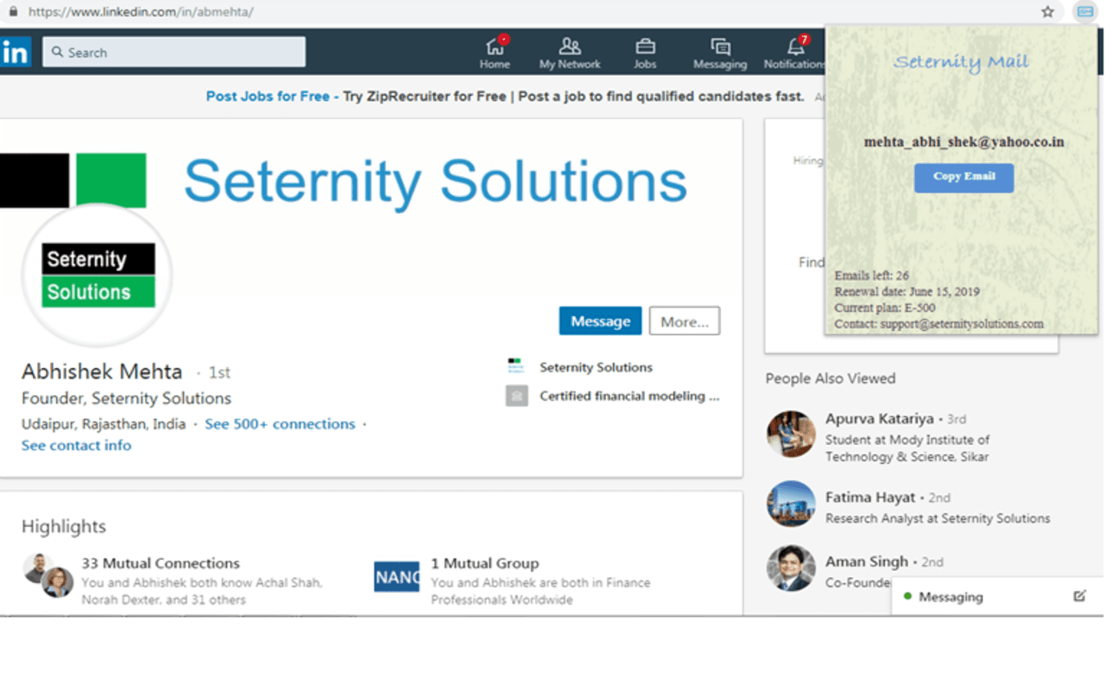Open the Home feed icon

point(495,49)
